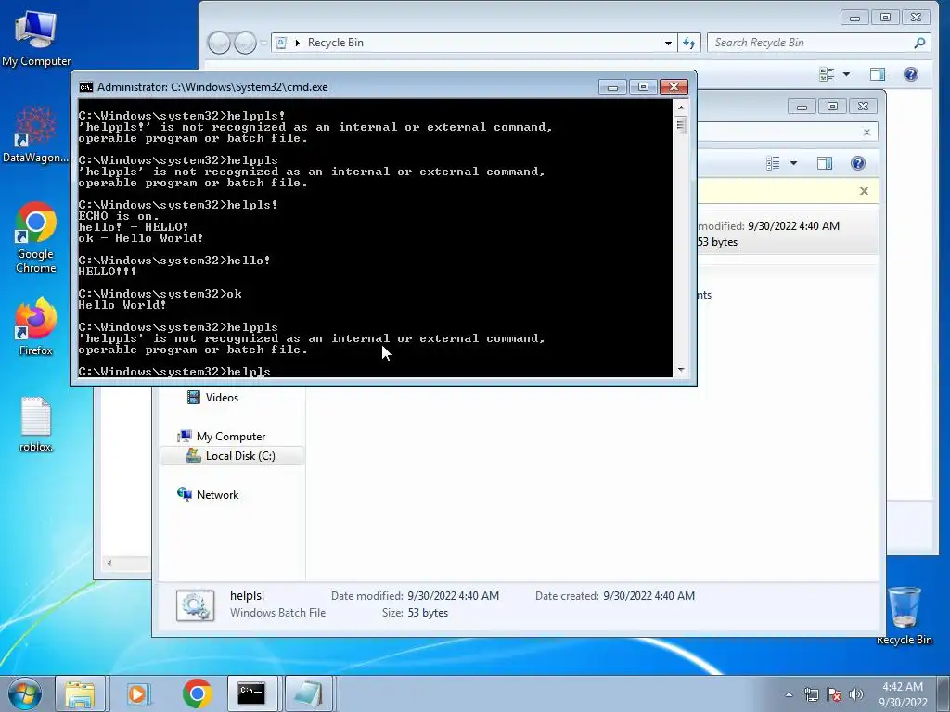
Task: Click the scroll-down arrow in cmd window
Action: click(681, 369)
